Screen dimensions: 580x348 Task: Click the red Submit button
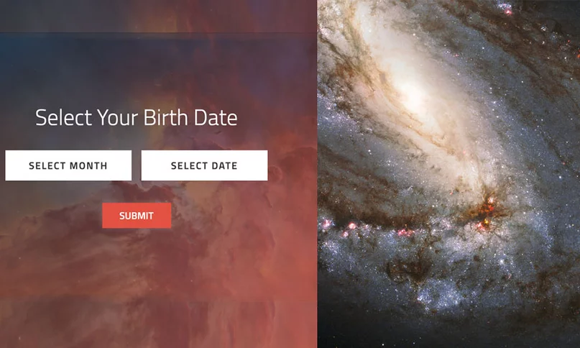tap(137, 216)
